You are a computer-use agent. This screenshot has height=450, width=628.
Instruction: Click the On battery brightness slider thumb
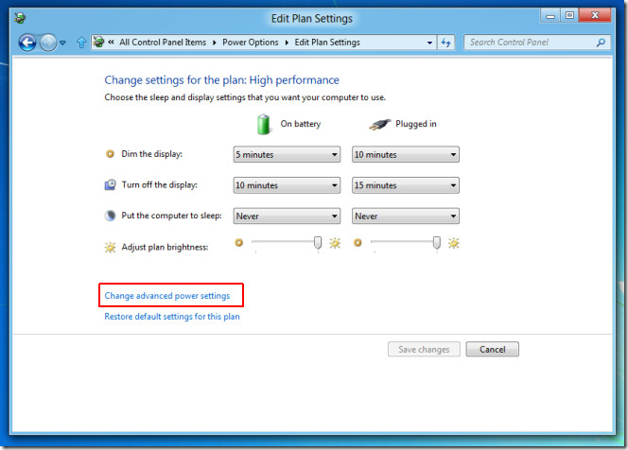pyautogui.click(x=318, y=243)
